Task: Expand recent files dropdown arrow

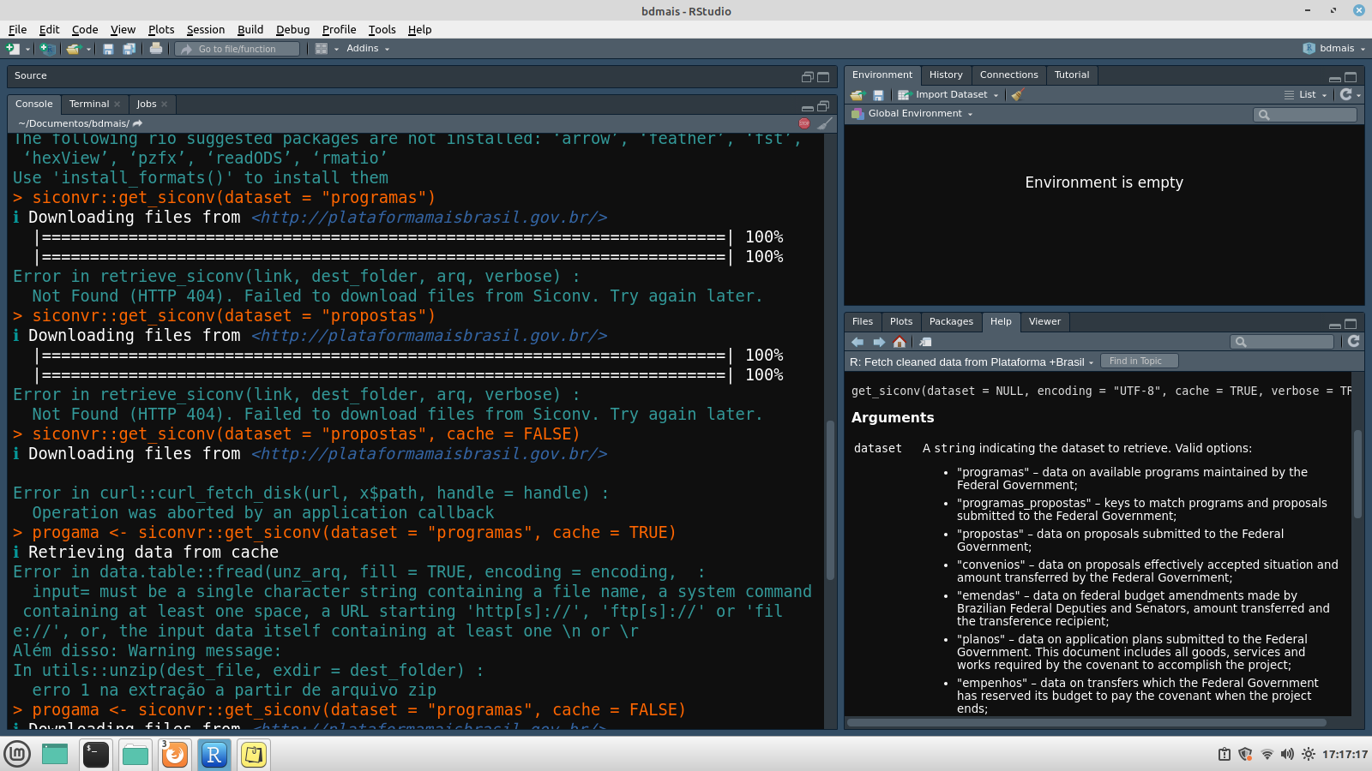Action: click(x=88, y=50)
